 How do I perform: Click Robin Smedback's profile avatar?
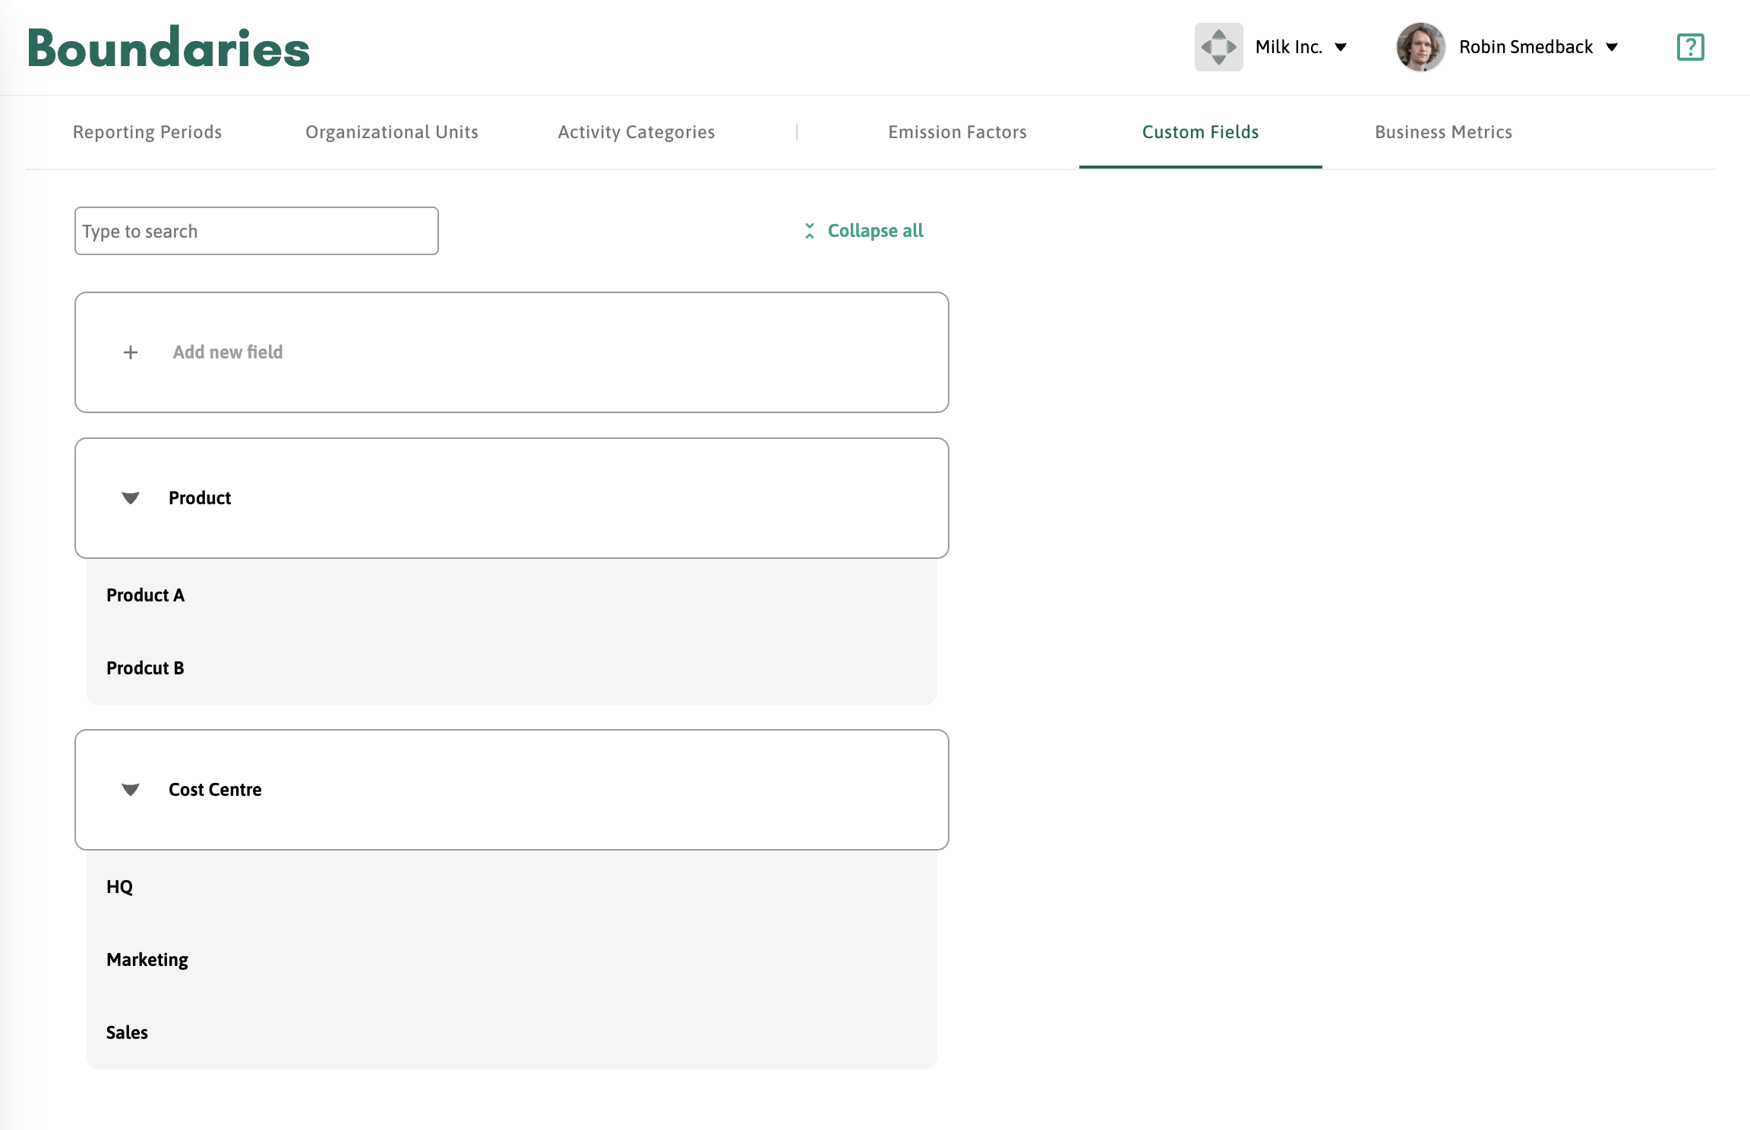pyautogui.click(x=1420, y=47)
